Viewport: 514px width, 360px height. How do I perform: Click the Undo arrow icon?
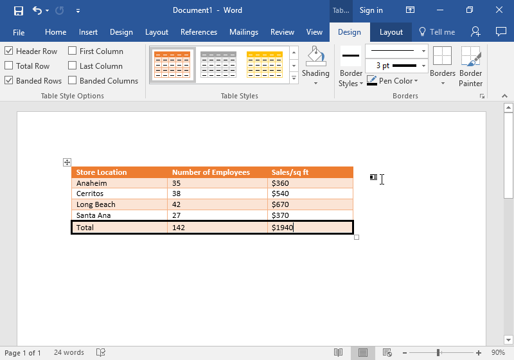[37, 10]
